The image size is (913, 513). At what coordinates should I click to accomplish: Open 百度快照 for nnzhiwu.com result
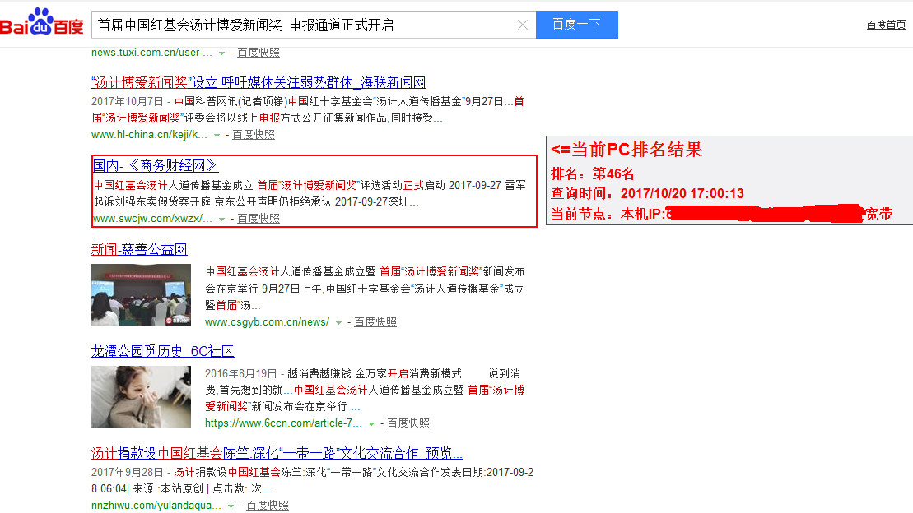point(268,506)
